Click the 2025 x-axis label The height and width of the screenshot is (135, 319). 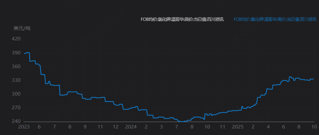(x=238, y=127)
